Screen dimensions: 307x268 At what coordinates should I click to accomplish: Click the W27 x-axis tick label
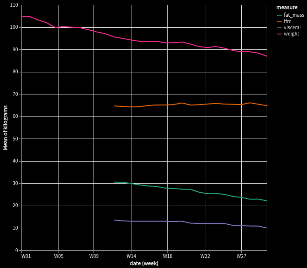click(x=241, y=256)
